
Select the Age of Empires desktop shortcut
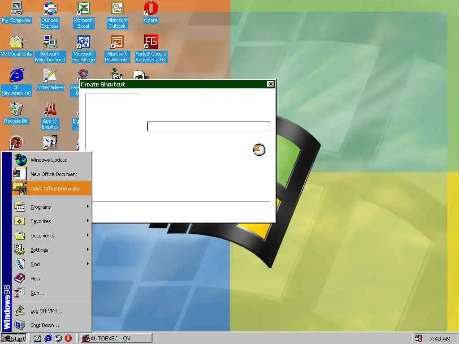click(x=50, y=116)
